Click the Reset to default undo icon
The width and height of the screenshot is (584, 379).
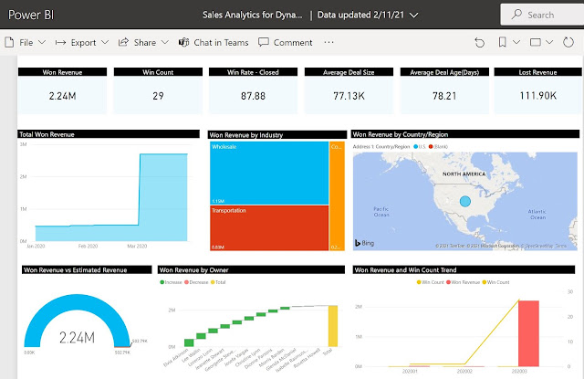[x=480, y=43]
